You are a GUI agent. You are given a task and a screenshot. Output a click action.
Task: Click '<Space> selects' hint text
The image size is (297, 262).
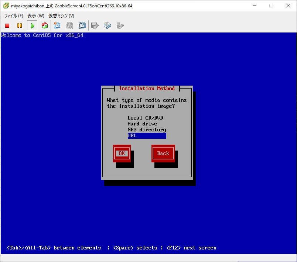pos(135,248)
